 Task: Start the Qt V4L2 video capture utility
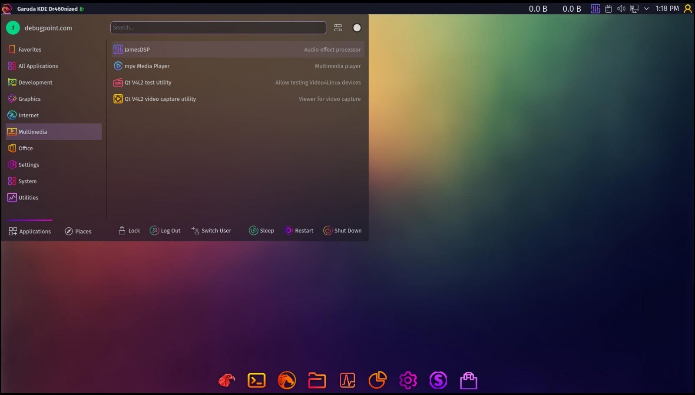tap(160, 99)
